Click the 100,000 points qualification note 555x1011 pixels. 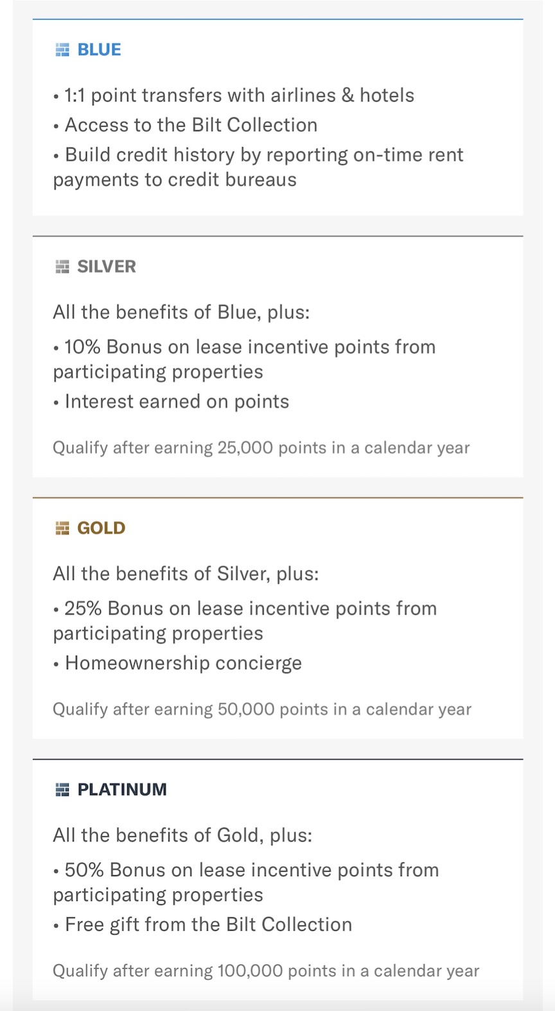pyautogui.click(x=266, y=971)
